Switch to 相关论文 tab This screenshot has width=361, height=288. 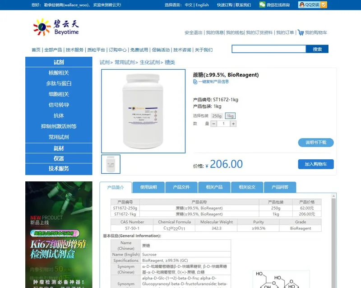click(247, 187)
